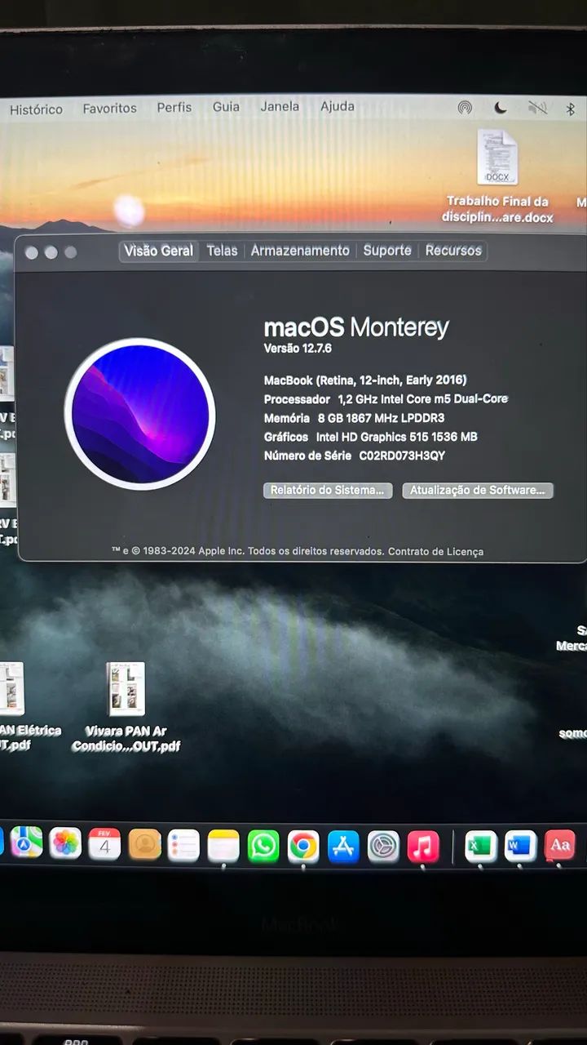The image size is (587, 1045).
Task: Close the About This Mac window
Action: 32,252
